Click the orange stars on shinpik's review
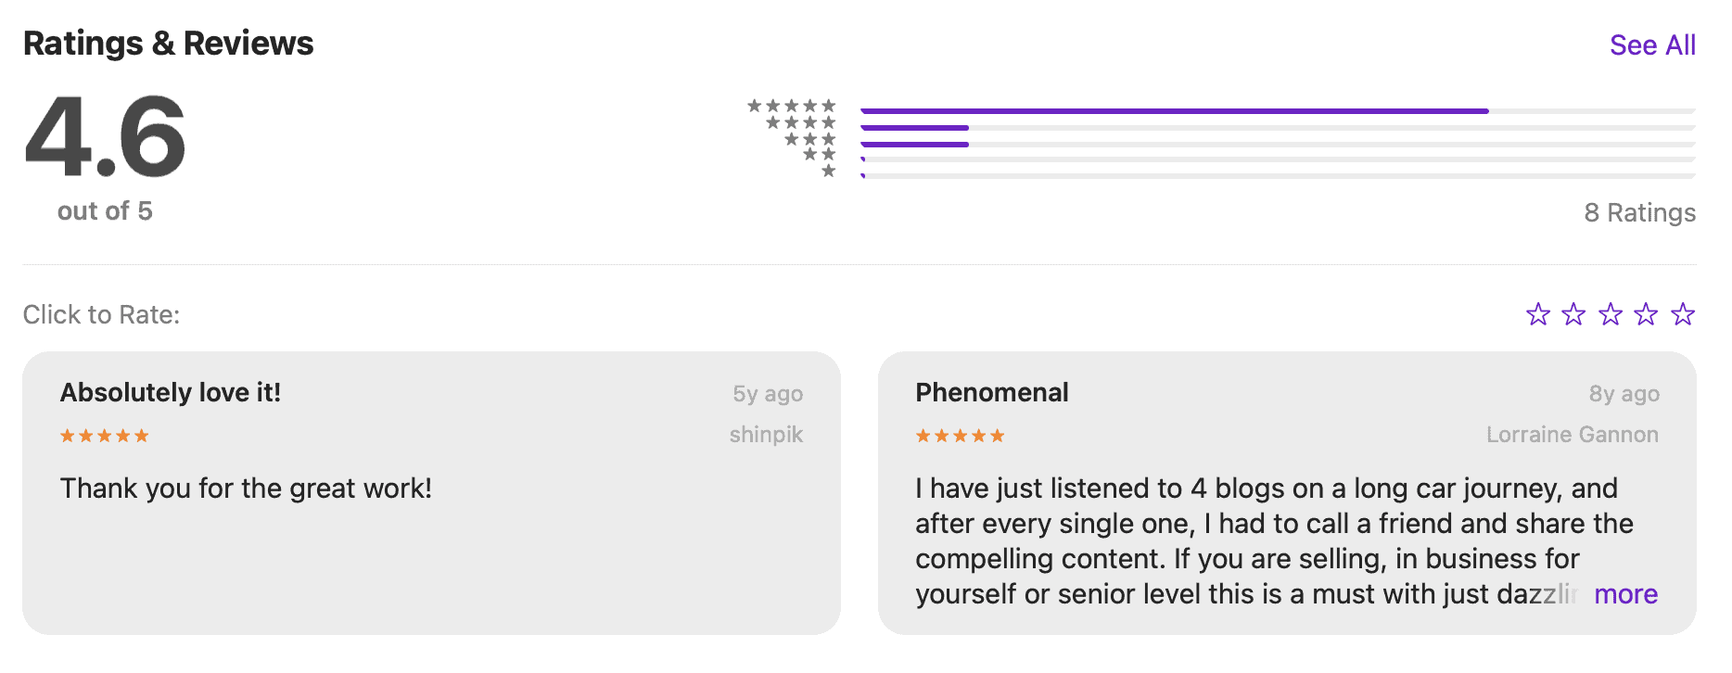 coord(104,436)
